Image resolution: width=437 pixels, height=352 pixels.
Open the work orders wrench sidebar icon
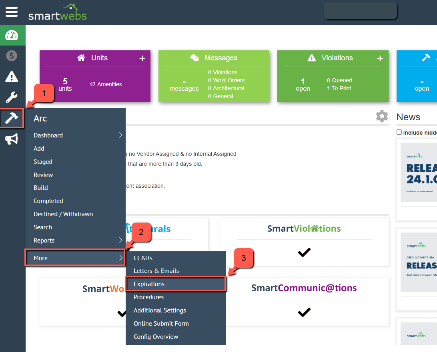[x=12, y=97]
